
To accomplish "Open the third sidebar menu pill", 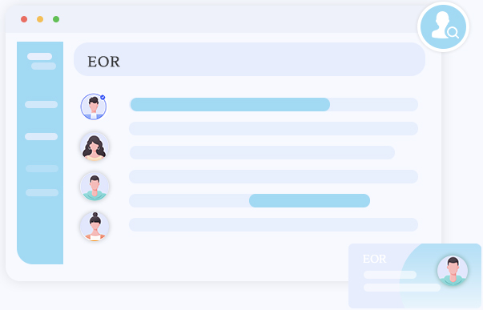I will click(42, 136).
